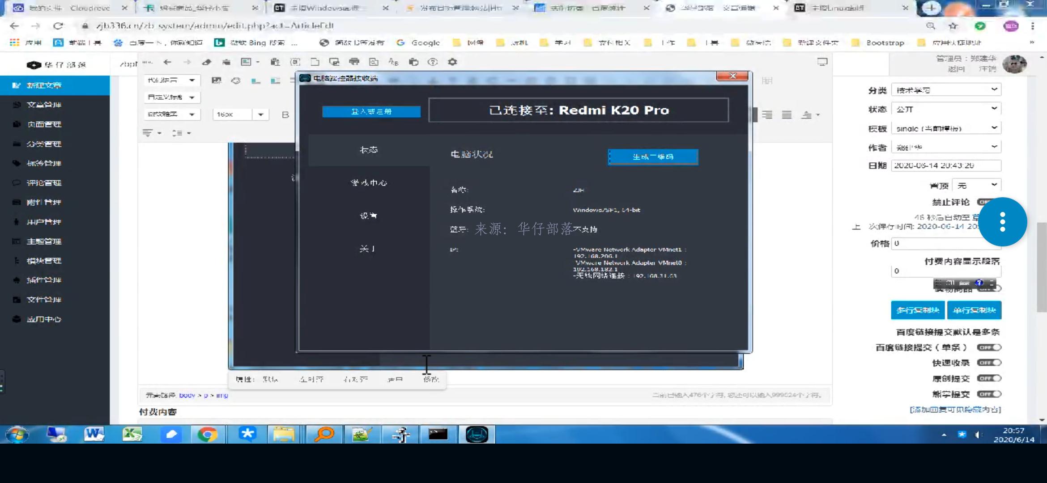Click the 添加回复可见隐藏内容 link
1047x483 pixels.
coord(955,410)
